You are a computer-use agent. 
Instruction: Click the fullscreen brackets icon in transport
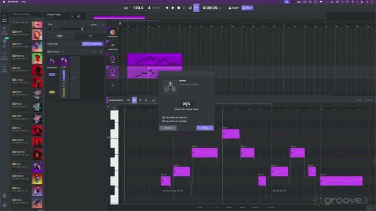pos(184,8)
